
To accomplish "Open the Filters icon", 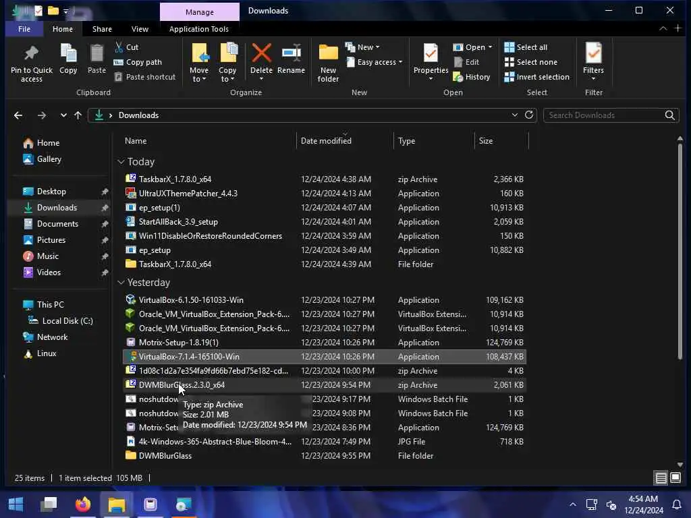I will coord(593,53).
